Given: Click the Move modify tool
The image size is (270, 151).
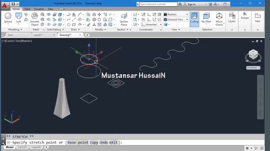Looking at the screenshot, I should (x=100, y=15).
